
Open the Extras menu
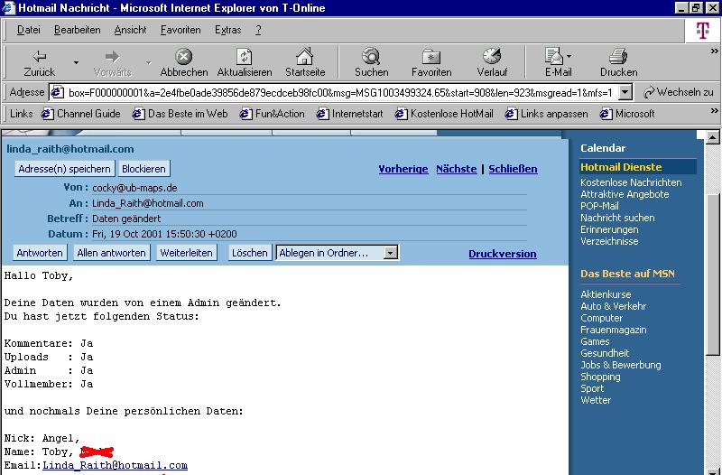tap(228, 30)
